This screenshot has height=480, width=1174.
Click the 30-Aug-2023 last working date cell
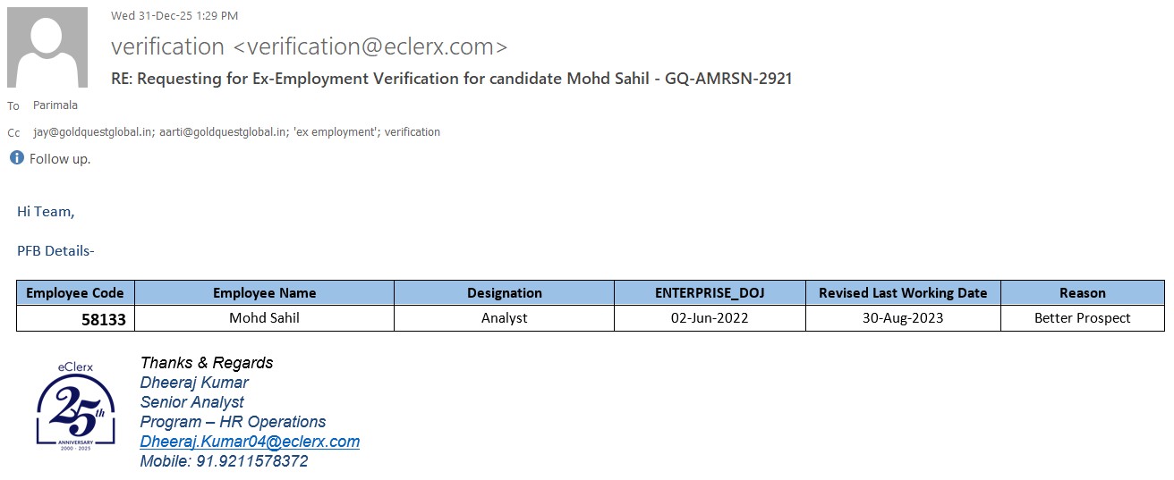(x=903, y=318)
